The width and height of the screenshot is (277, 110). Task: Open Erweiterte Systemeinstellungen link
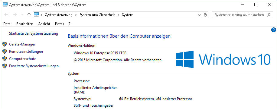tap(34, 66)
